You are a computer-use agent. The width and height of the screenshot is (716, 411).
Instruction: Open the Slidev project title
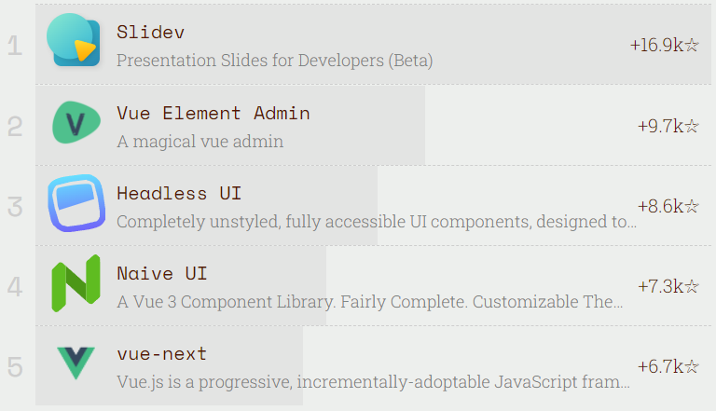[x=151, y=32]
